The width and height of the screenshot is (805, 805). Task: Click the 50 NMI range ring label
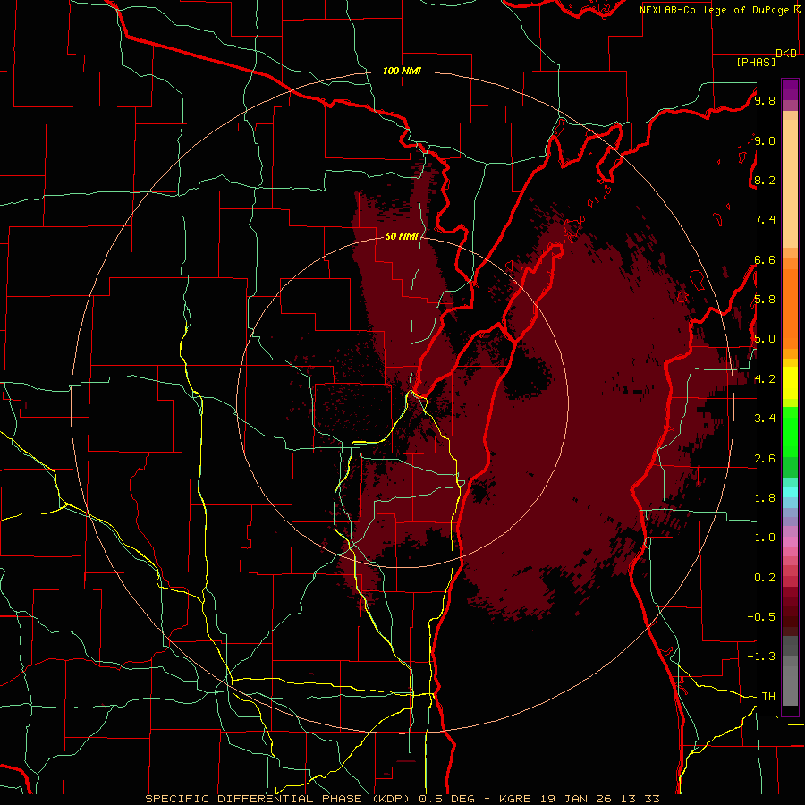point(402,236)
